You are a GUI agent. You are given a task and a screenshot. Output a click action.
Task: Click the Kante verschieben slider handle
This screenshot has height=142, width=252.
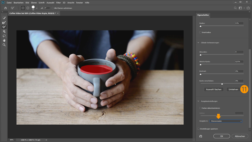point(222,84)
